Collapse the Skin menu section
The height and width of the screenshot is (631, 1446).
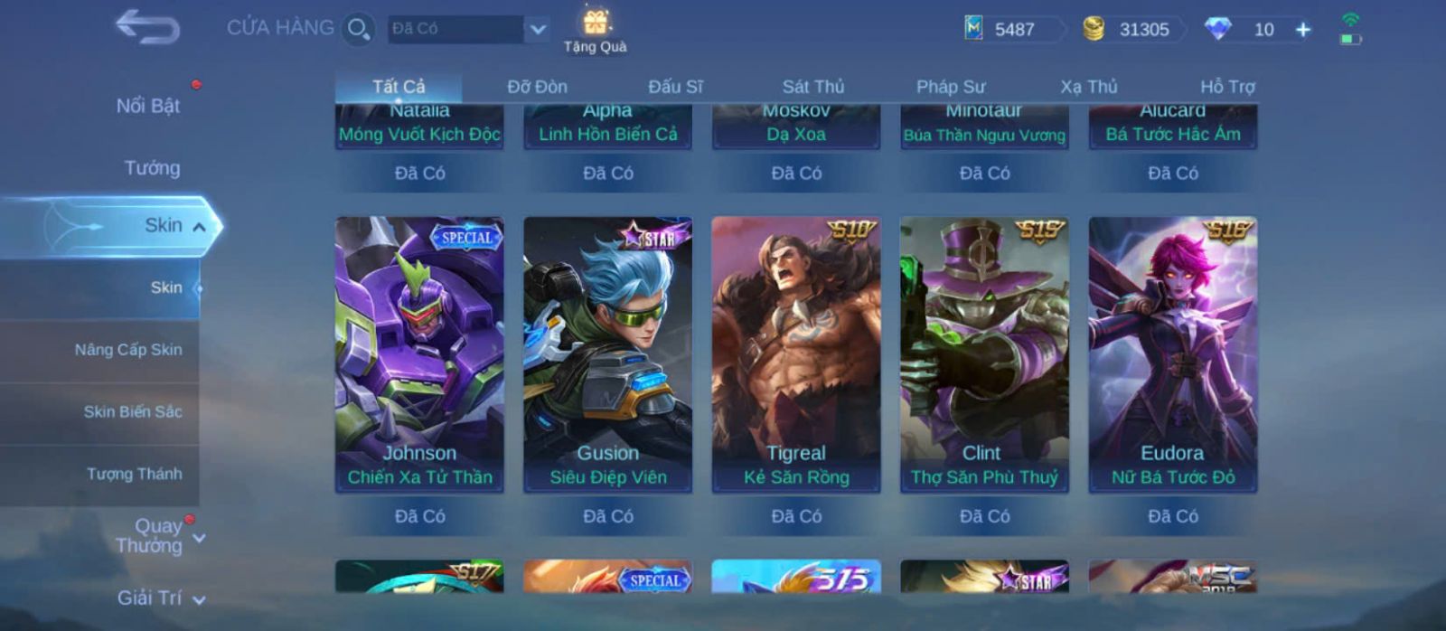pyautogui.click(x=199, y=227)
